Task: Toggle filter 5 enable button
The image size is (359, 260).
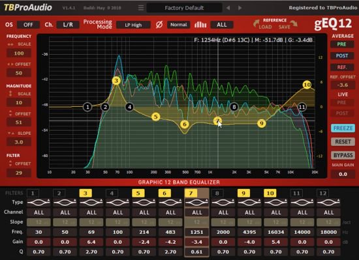Action: point(138,194)
